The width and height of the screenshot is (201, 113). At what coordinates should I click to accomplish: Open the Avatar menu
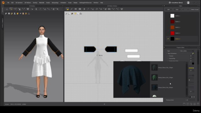(48, 3)
